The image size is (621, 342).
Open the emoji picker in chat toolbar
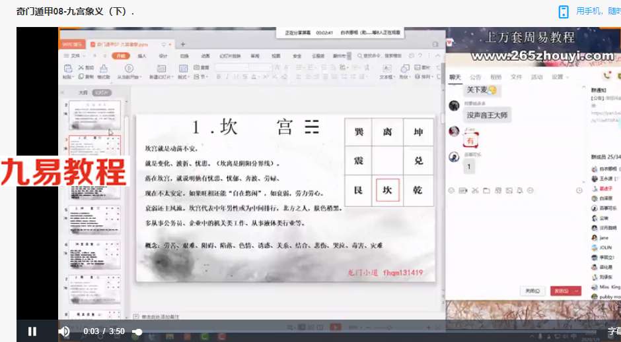tap(451, 190)
